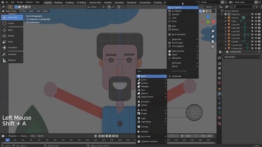Click the pan view hand icon
This screenshot has height=147, width=262.
click(x=213, y=36)
